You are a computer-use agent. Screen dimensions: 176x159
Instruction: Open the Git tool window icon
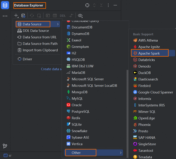tap(5, 146)
